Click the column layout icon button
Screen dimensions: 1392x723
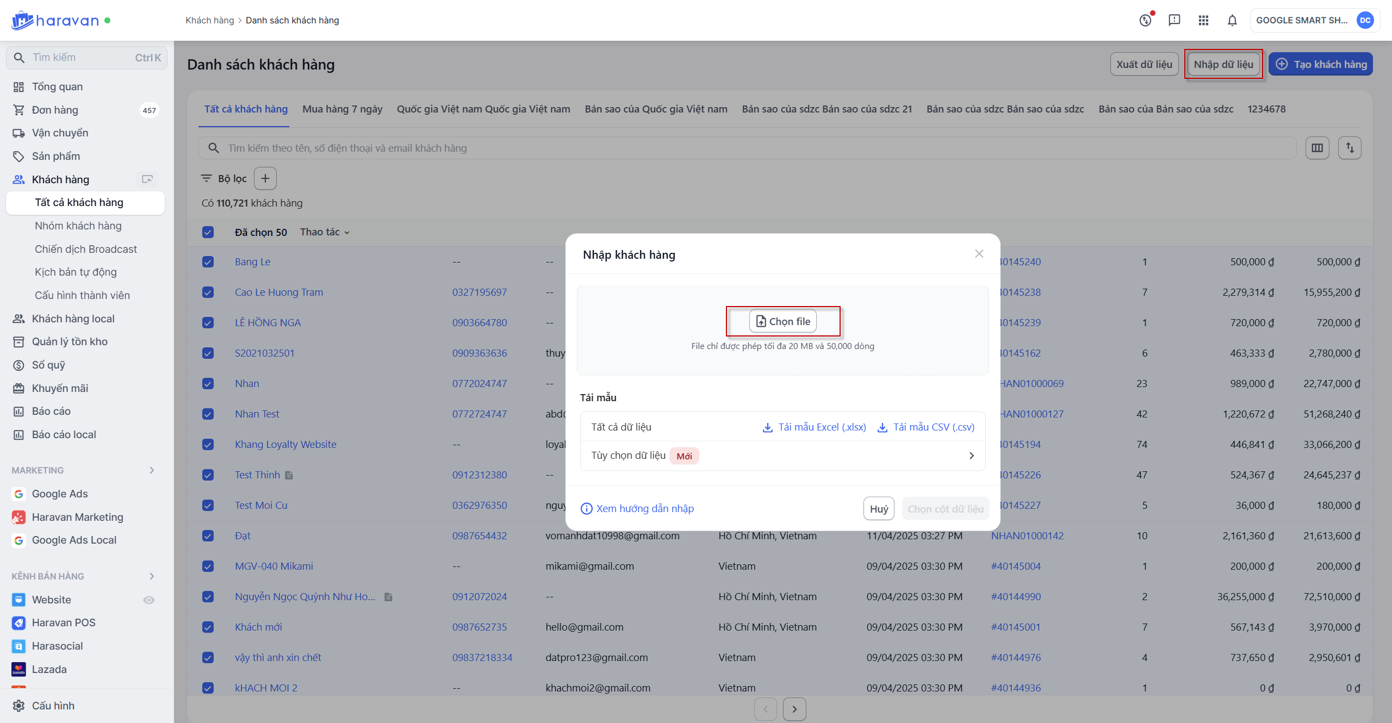click(x=1317, y=148)
